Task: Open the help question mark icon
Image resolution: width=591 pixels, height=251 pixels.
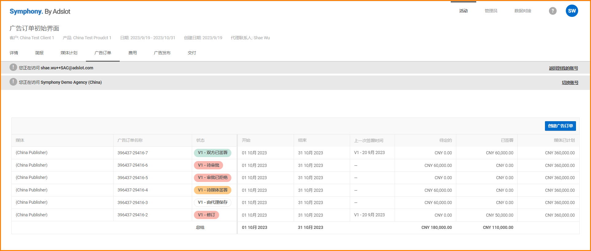Action: coord(553,11)
